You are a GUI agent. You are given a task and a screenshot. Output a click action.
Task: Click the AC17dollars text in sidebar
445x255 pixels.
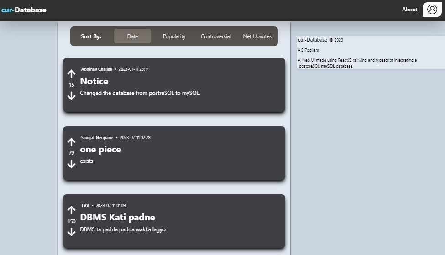(x=309, y=50)
